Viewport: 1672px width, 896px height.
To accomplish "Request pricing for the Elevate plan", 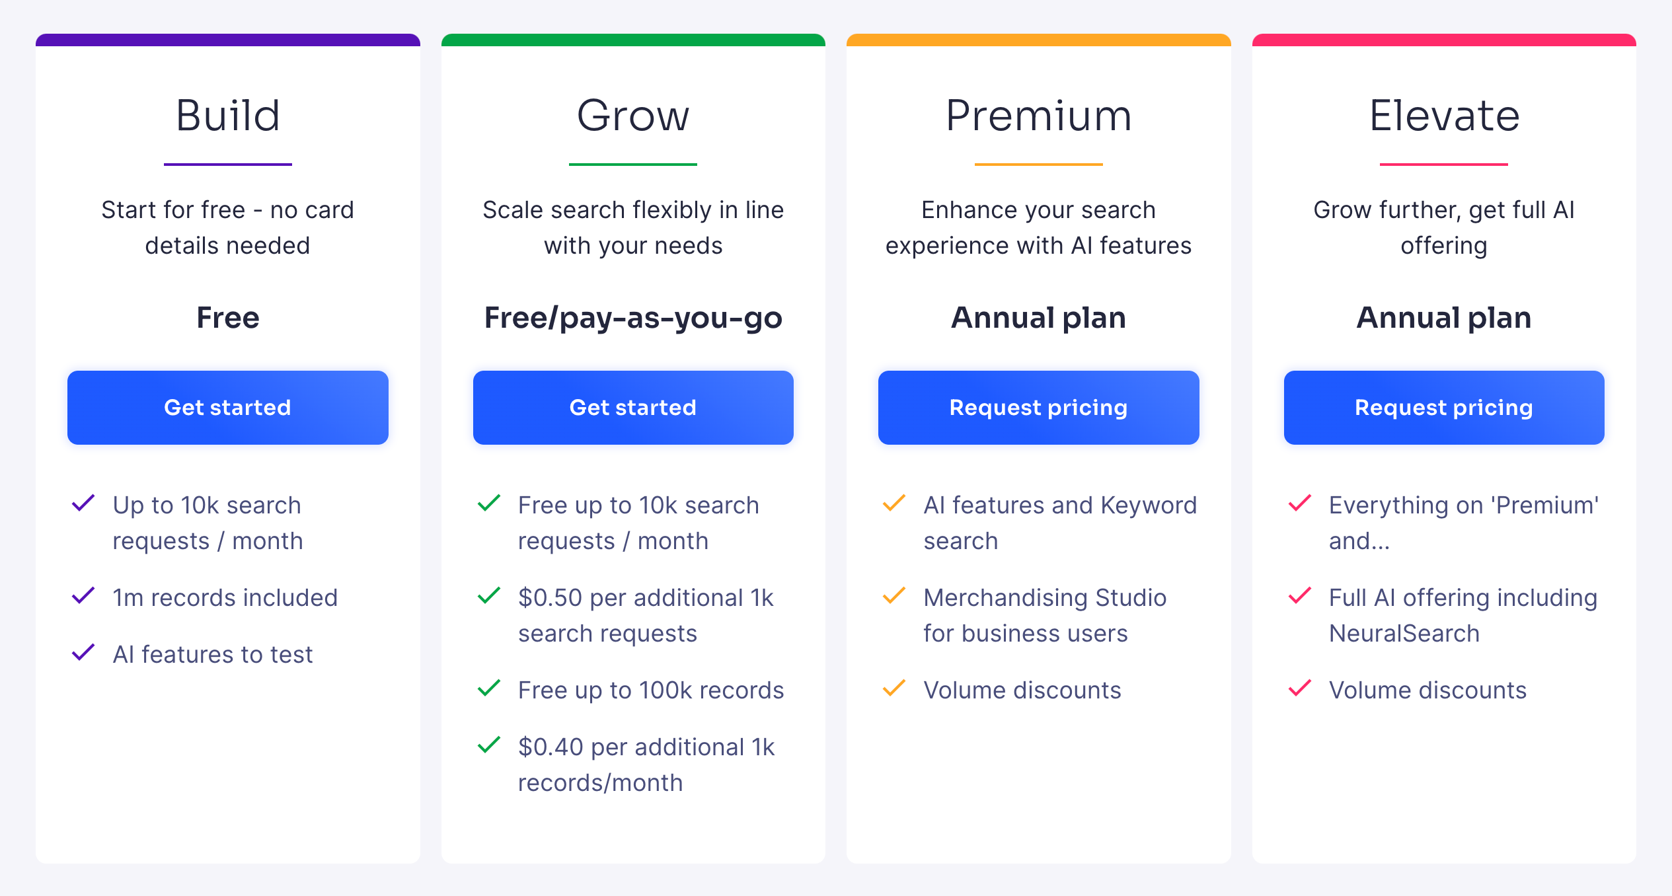I will tap(1443, 407).
